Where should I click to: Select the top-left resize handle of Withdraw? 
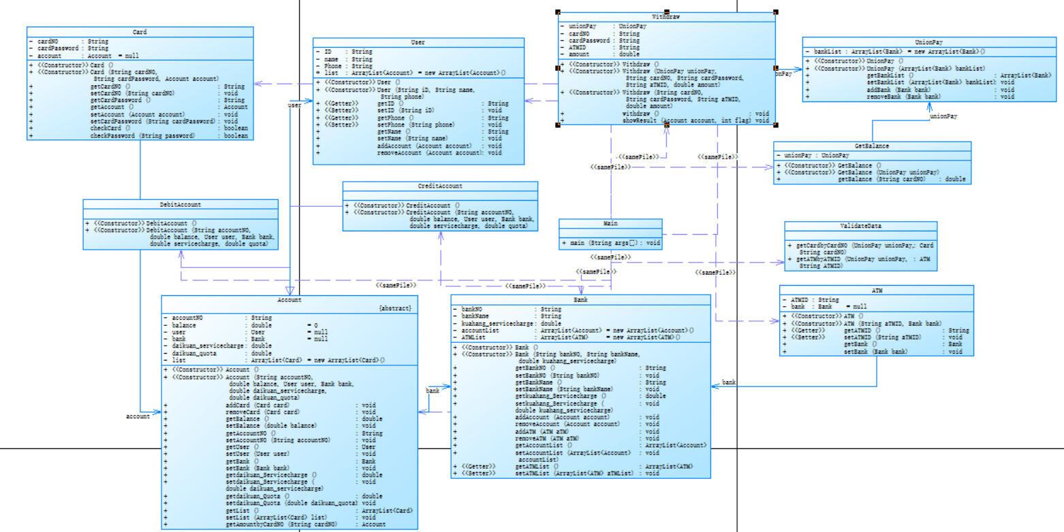(559, 12)
